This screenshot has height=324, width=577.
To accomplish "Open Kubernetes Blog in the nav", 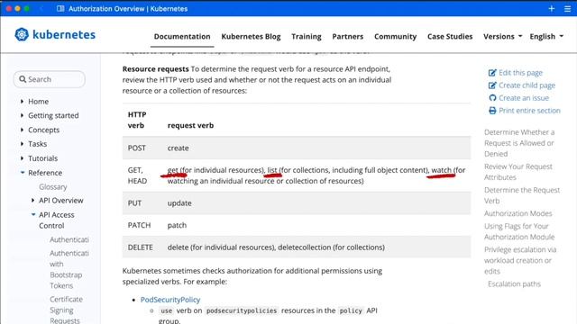I will 251,36.
